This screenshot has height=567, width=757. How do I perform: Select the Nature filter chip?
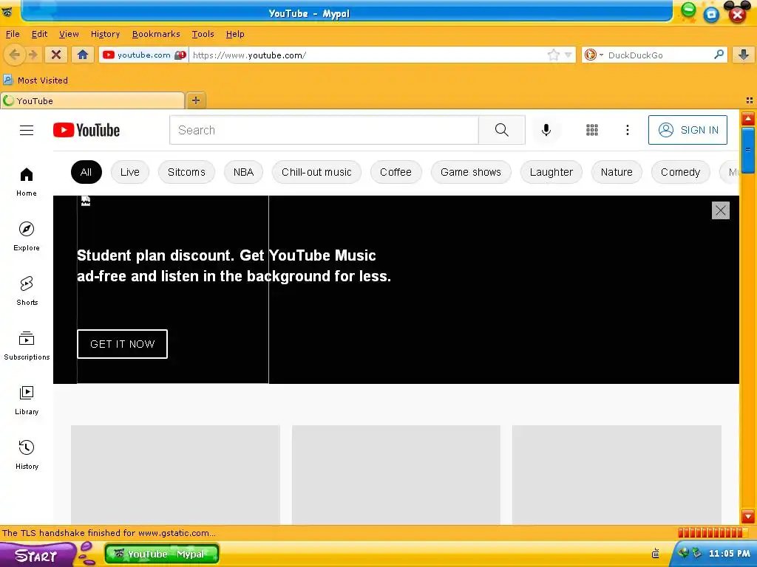pos(617,172)
